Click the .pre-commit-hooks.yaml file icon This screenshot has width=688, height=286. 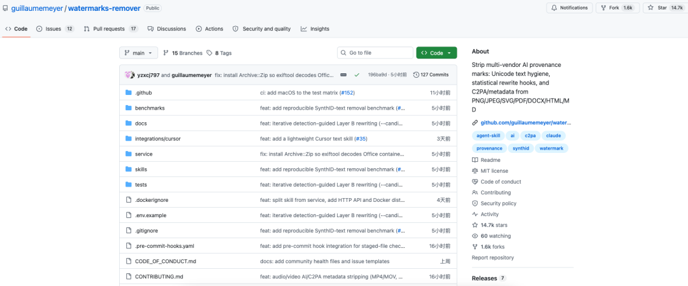129,246
